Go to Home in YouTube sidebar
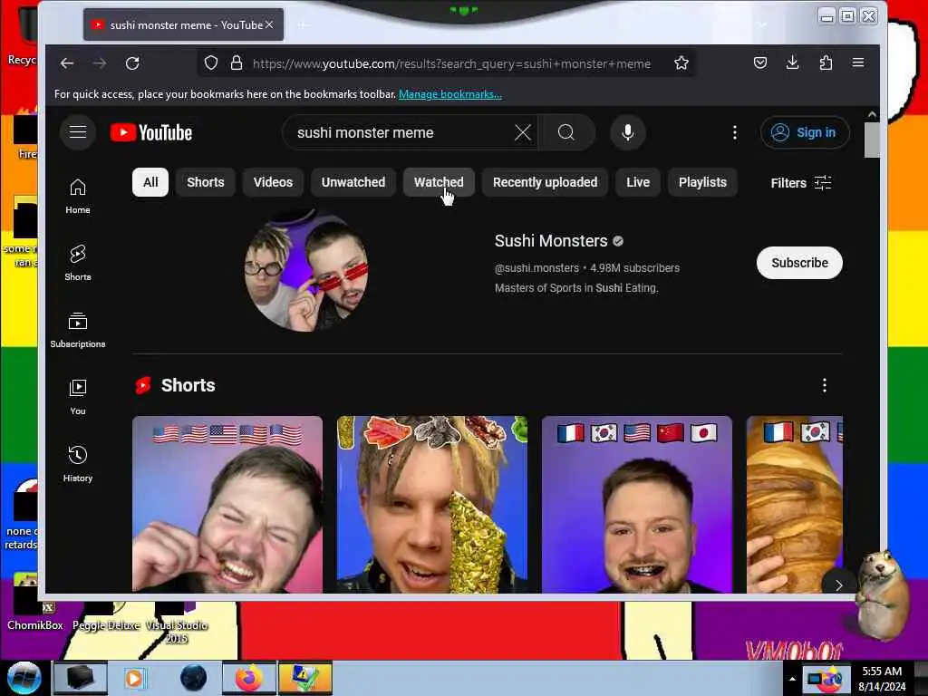Image resolution: width=928 pixels, height=696 pixels. [78, 197]
